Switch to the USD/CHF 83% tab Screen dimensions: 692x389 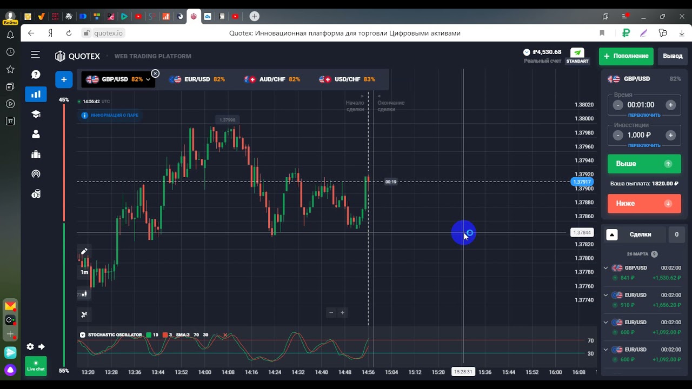tap(347, 79)
